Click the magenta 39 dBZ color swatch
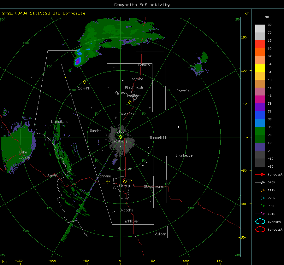The height and width of the screenshot is (265, 284). [x=260, y=100]
